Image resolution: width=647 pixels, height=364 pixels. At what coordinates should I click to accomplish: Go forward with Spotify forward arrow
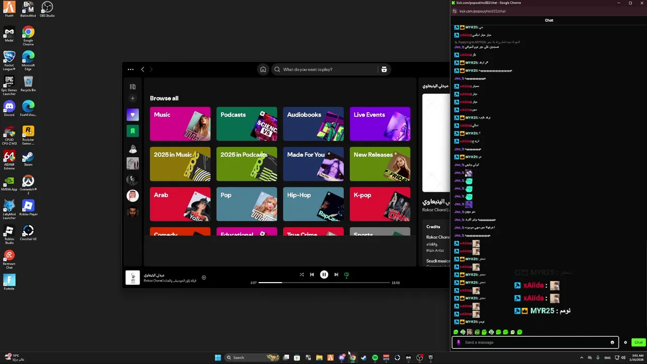click(151, 69)
